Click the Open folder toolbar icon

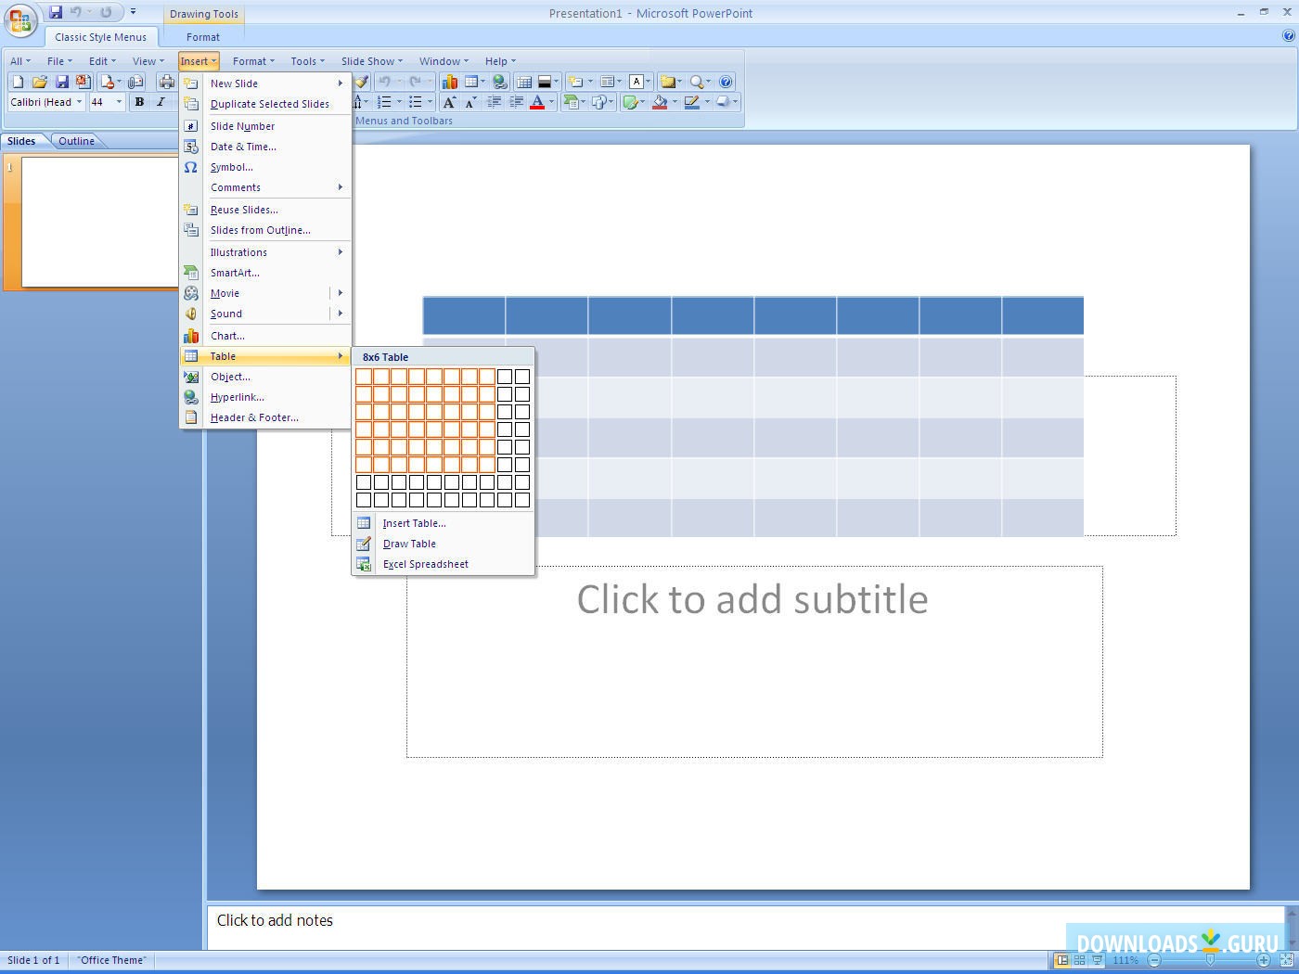pyautogui.click(x=39, y=82)
